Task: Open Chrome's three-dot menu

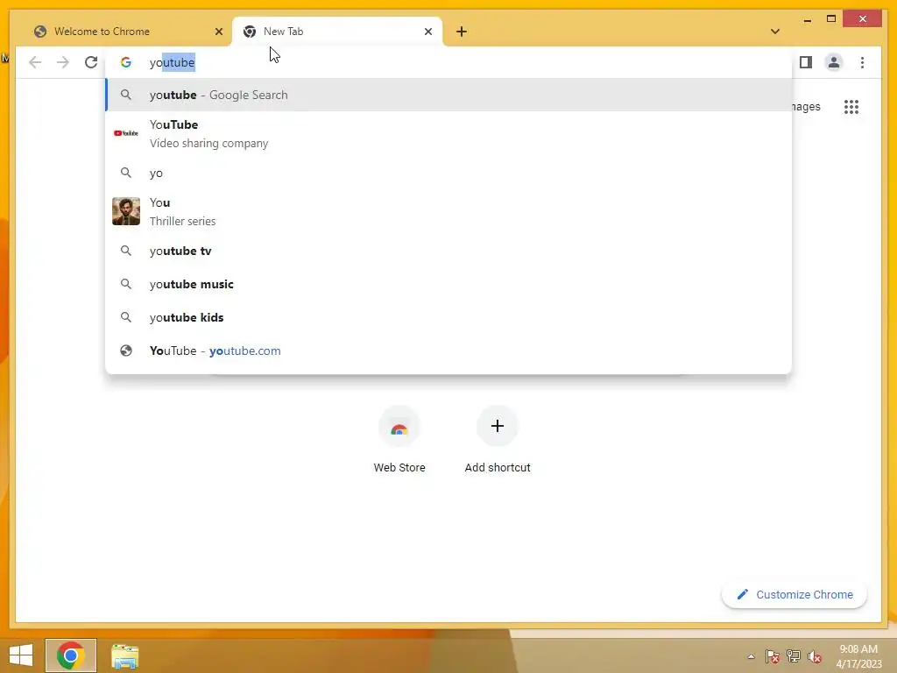Action: [x=862, y=62]
